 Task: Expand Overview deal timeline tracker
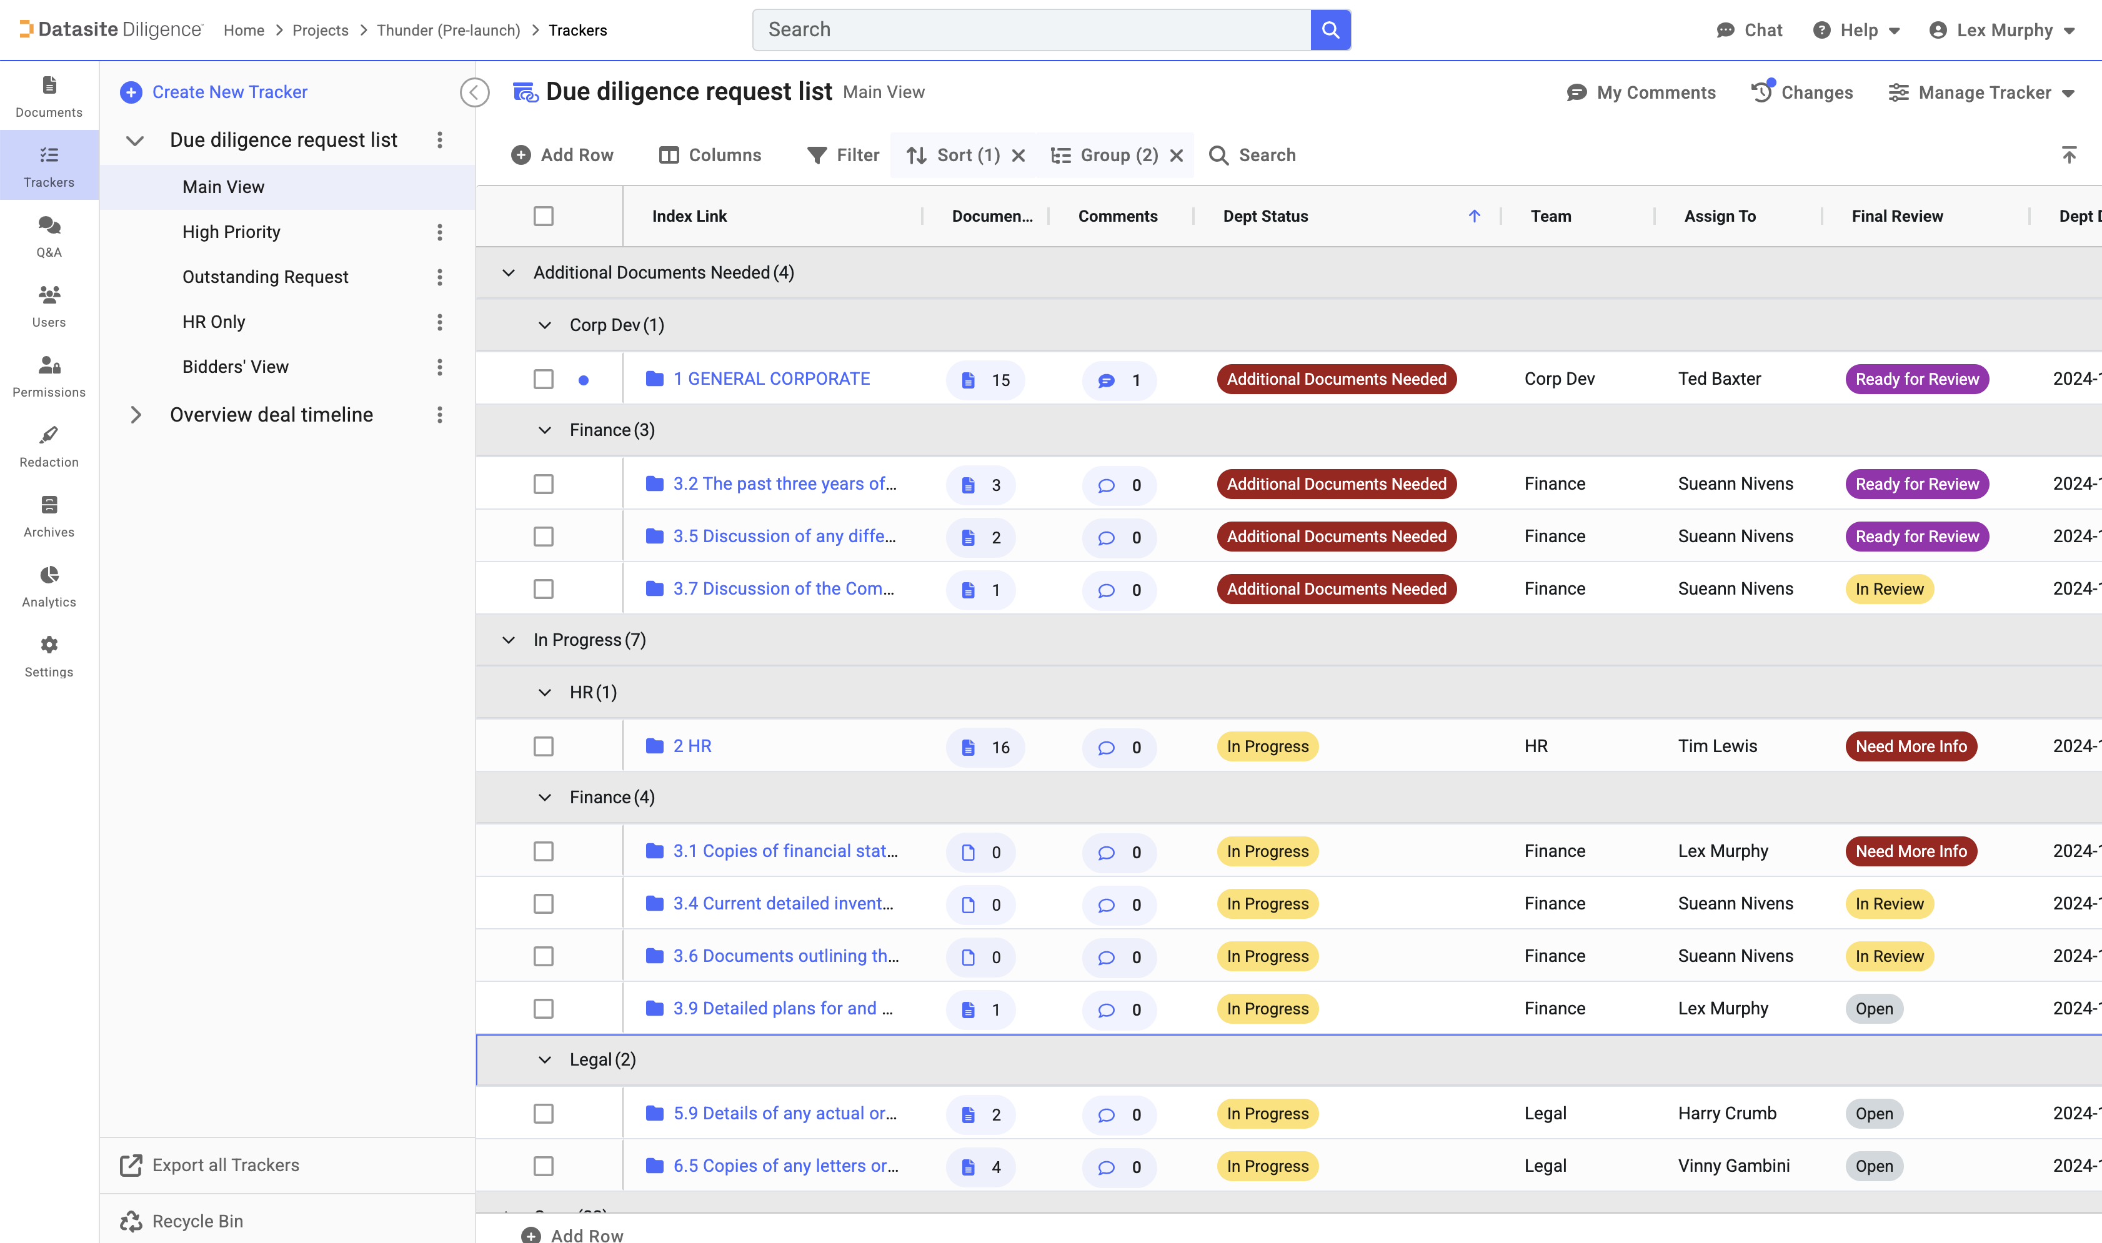click(x=136, y=415)
